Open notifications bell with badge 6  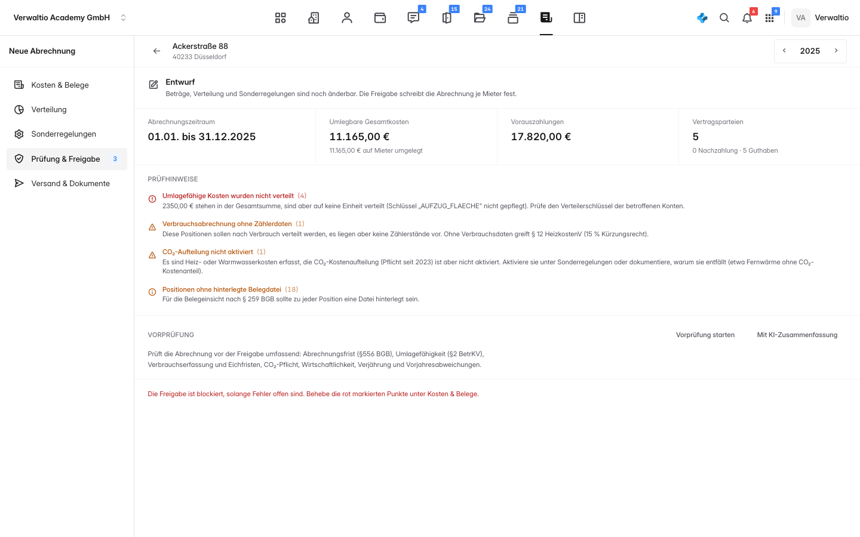747,18
